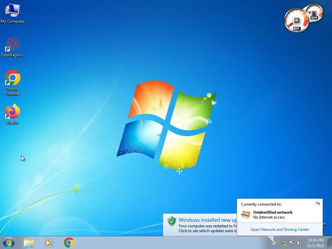Click the Show desktop button
The width and height of the screenshot is (332, 249).
click(x=329, y=243)
